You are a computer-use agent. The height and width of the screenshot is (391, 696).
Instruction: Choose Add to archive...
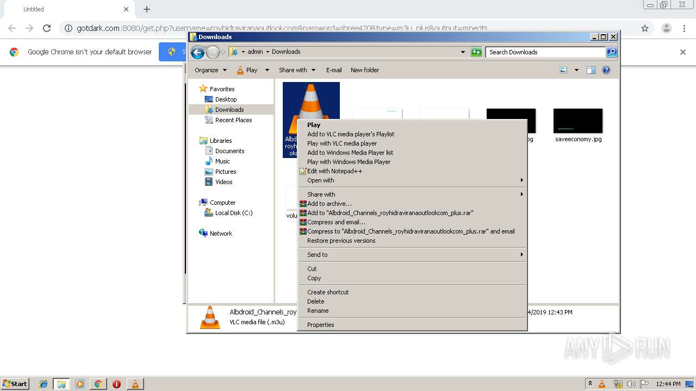(x=412, y=204)
